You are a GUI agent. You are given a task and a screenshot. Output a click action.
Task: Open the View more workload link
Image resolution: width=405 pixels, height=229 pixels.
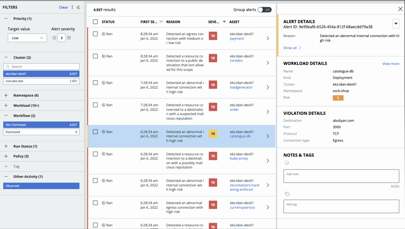[x=391, y=64]
